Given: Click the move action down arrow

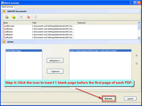Looking at the screenshot, I should click(x=137, y=63).
